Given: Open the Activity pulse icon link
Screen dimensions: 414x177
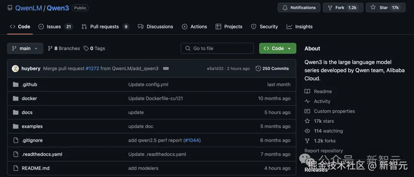Looking at the screenshot, I should 307,101.
